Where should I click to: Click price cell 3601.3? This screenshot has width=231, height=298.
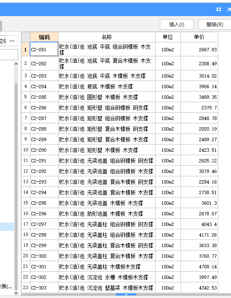click(199, 203)
